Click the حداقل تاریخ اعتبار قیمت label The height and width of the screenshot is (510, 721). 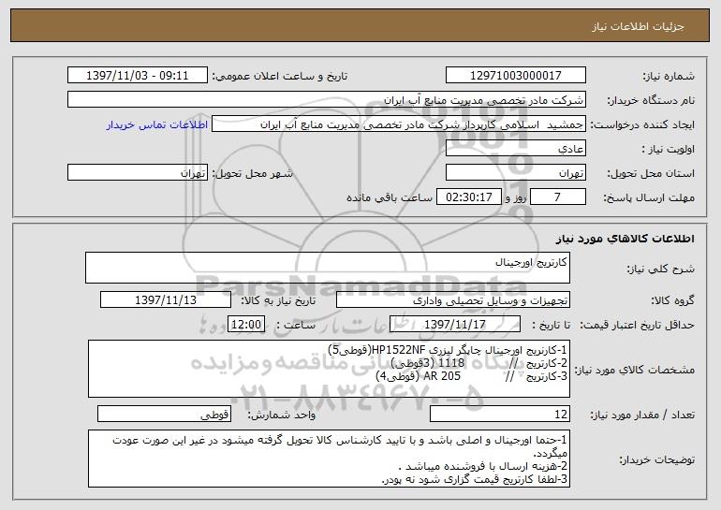tap(637, 325)
